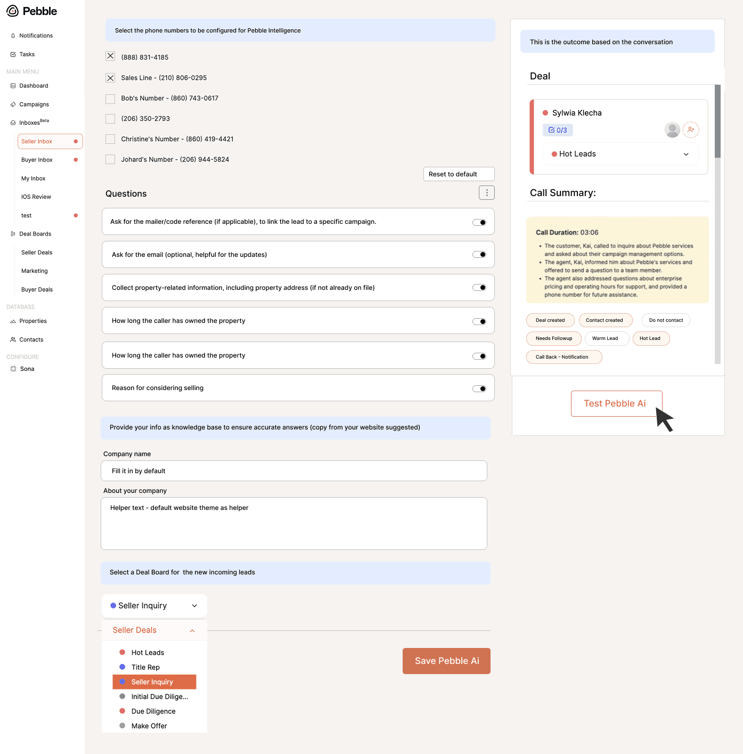Click the Seller Inbox unread dot
Viewport: 743px width, 754px height.
click(x=76, y=141)
